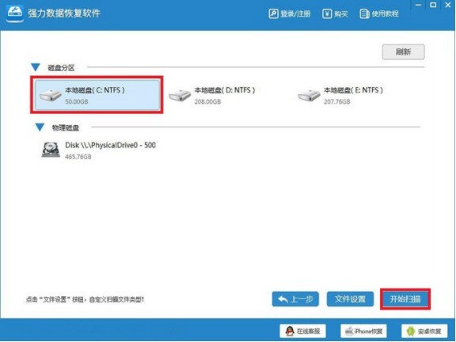Viewport: 456px width, 342px height.
Task: Select local disk E: NTFS 207.76GB
Action: pyautogui.click(x=340, y=95)
